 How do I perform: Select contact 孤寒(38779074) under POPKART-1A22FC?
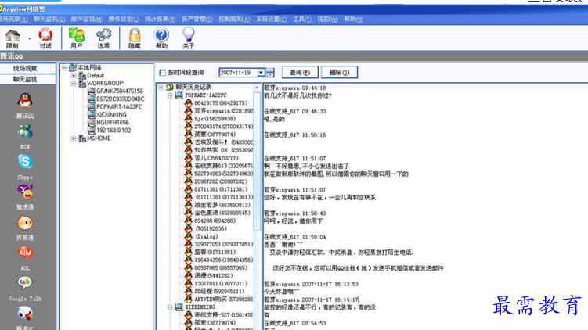pyautogui.click(x=215, y=134)
